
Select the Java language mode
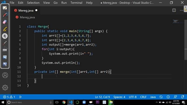point(153,97)
